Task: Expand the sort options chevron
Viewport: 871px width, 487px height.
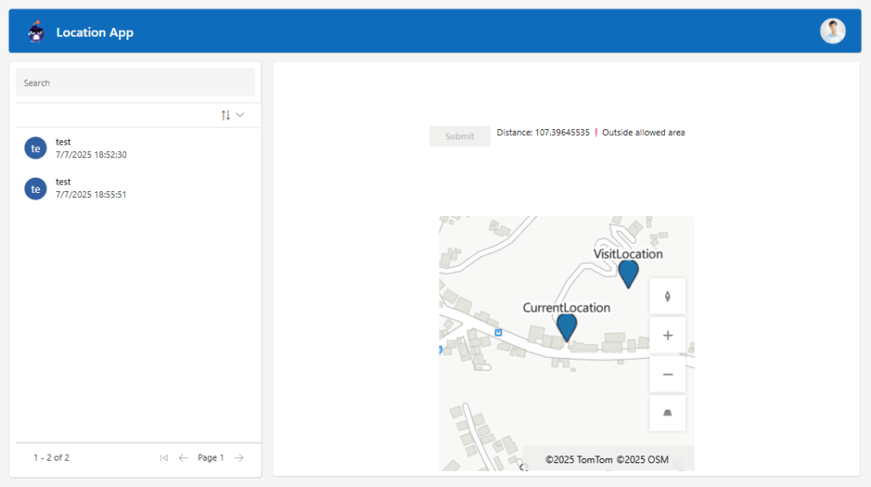Action: [x=240, y=115]
